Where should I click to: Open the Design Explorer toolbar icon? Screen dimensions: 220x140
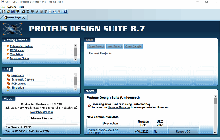pyautogui.click(x=46, y=12)
